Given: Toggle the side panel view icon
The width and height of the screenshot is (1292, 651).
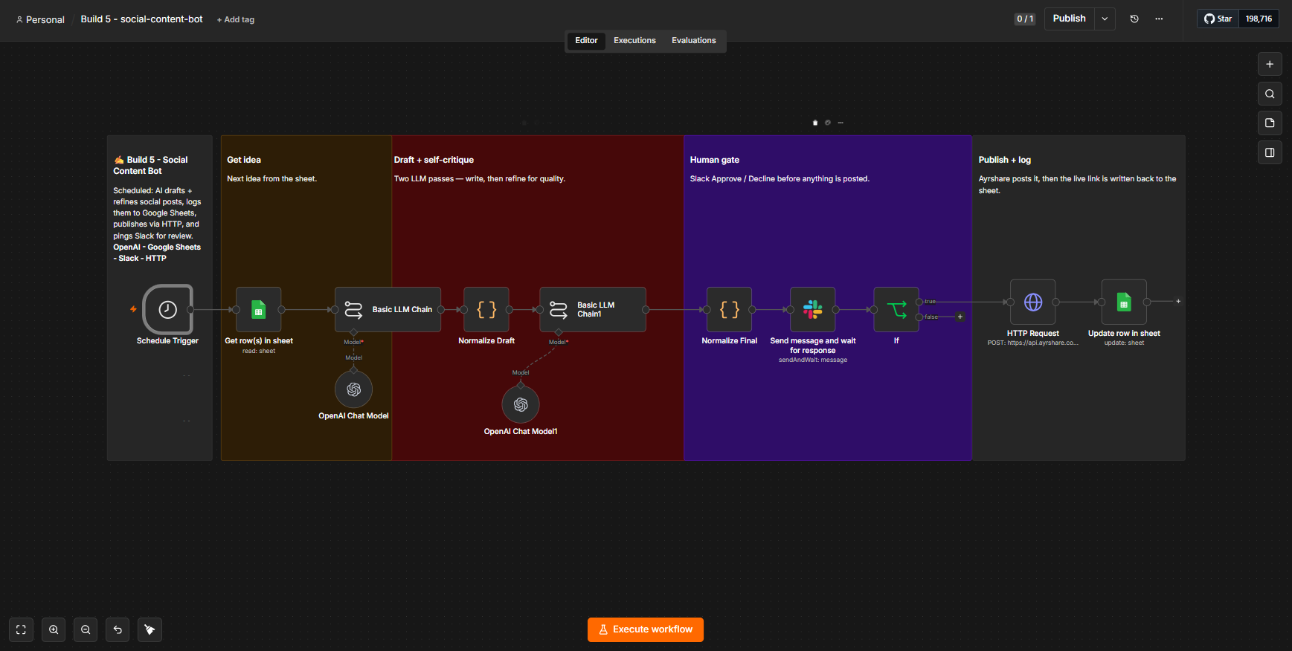Looking at the screenshot, I should point(1270,152).
